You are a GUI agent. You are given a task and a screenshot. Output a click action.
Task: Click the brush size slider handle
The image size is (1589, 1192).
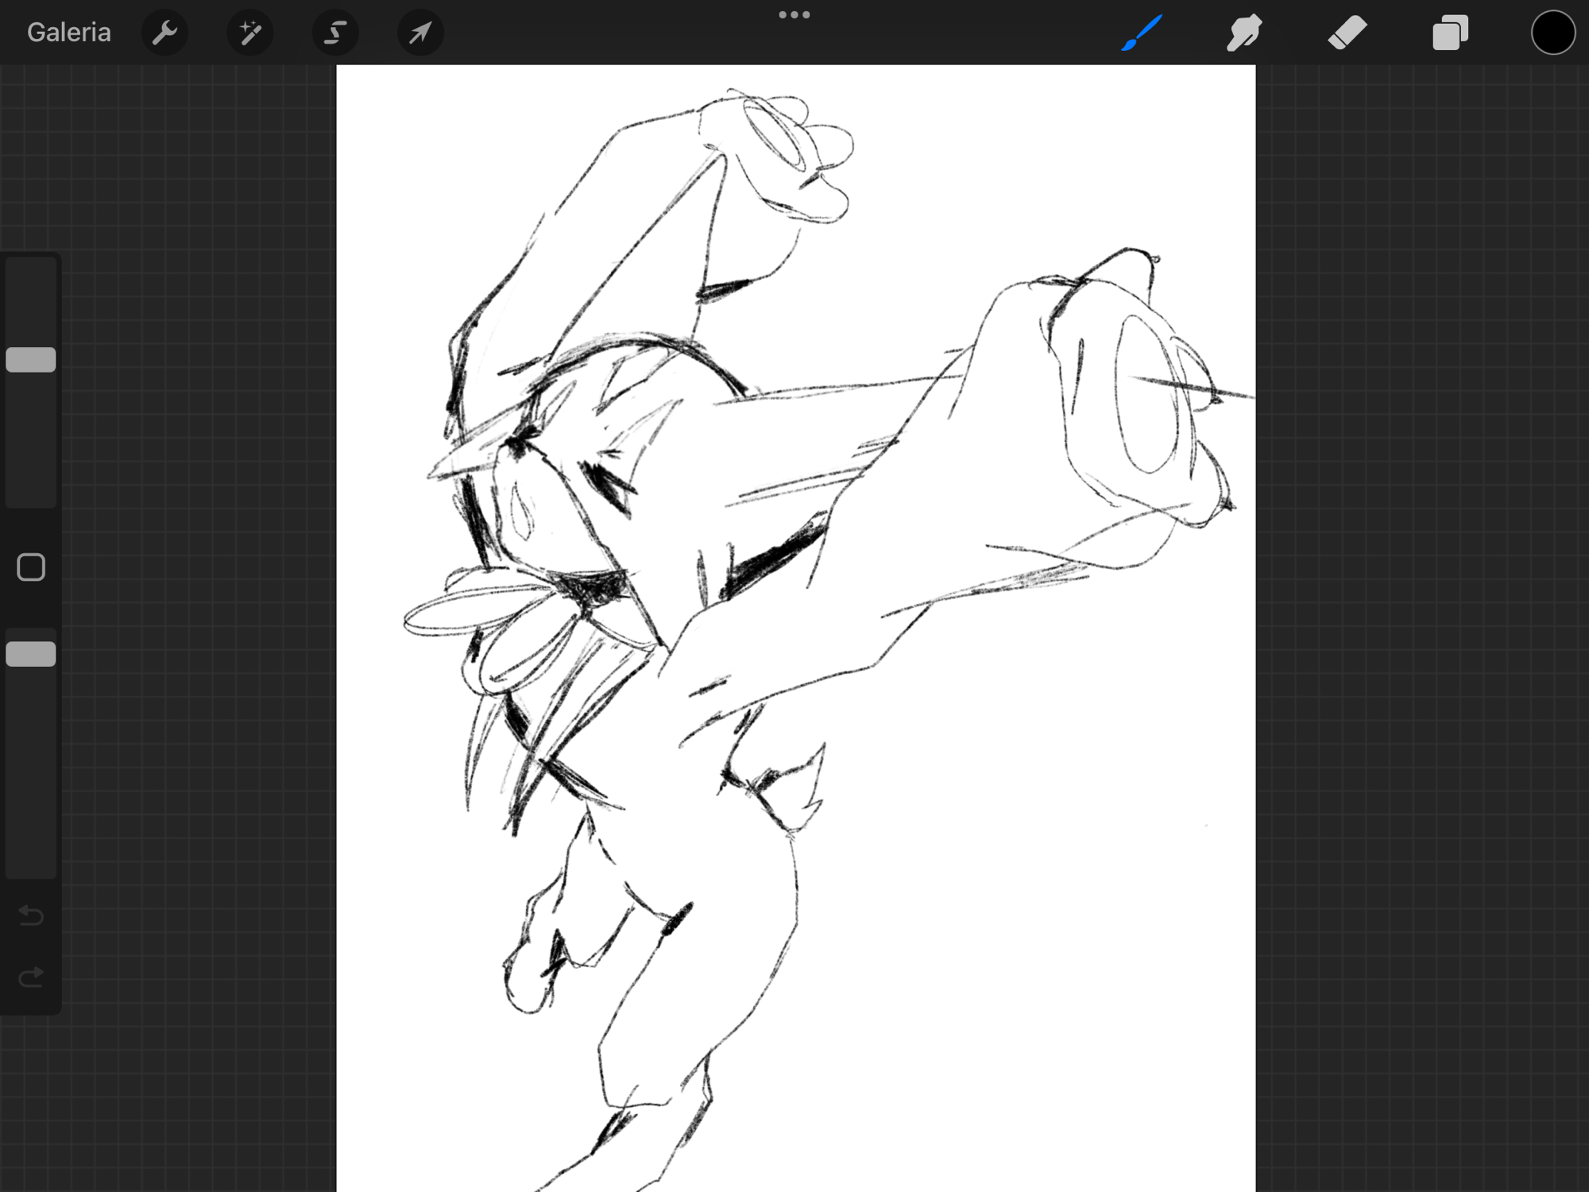pyautogui.click(x=31, y=360)
